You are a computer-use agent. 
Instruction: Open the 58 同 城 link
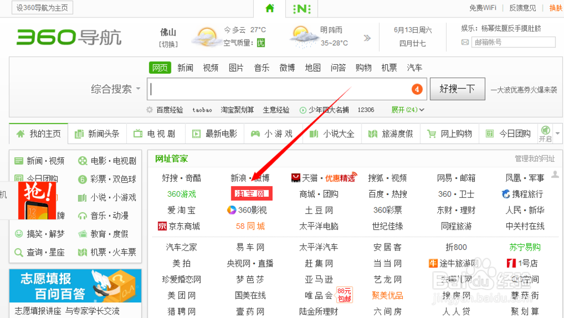point(250,226)
